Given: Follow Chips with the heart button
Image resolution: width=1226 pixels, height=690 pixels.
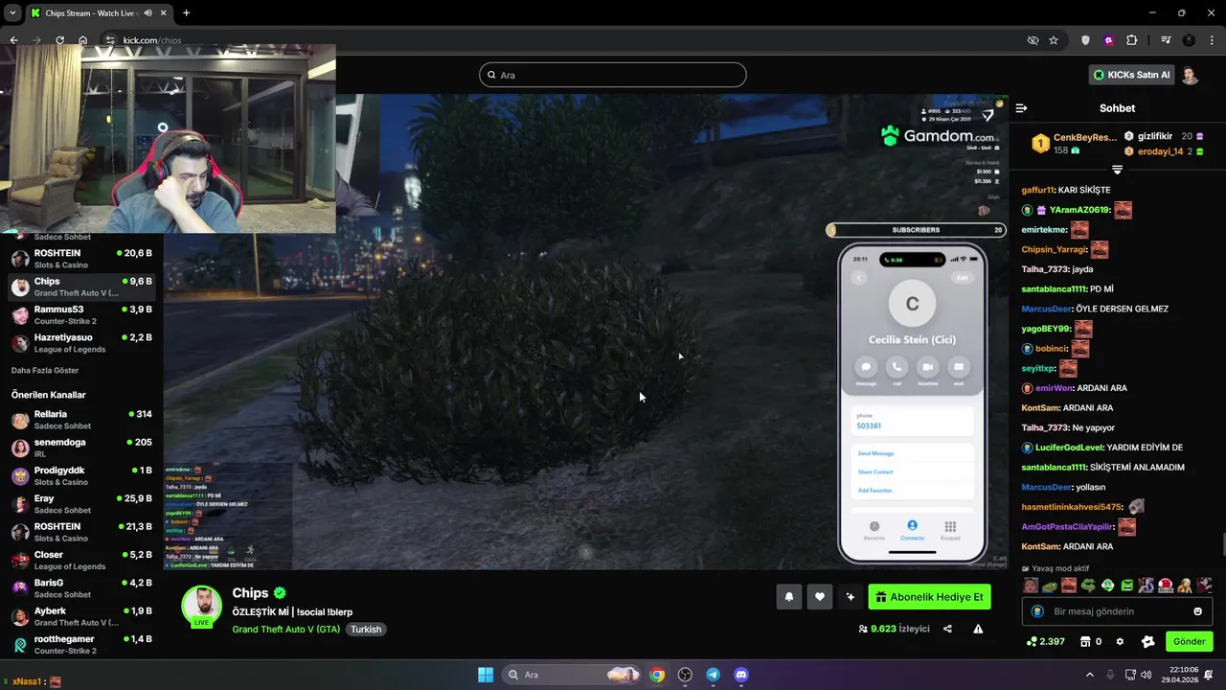Looking at the screenshot, I should click(x=820, y=597).
